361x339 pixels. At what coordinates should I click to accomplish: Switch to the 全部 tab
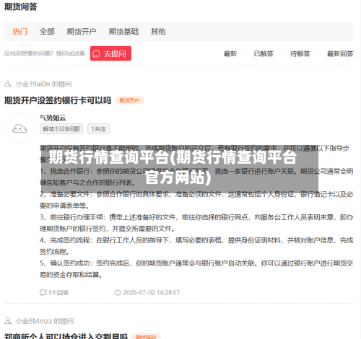tap(47, 32)
